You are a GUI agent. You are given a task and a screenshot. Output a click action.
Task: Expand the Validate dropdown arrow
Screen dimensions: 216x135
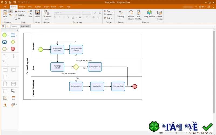tap(25, 15)
